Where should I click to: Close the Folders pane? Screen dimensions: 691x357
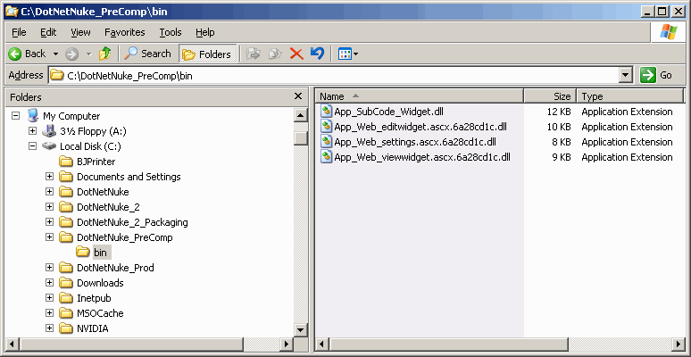click(x=298, y=96)
